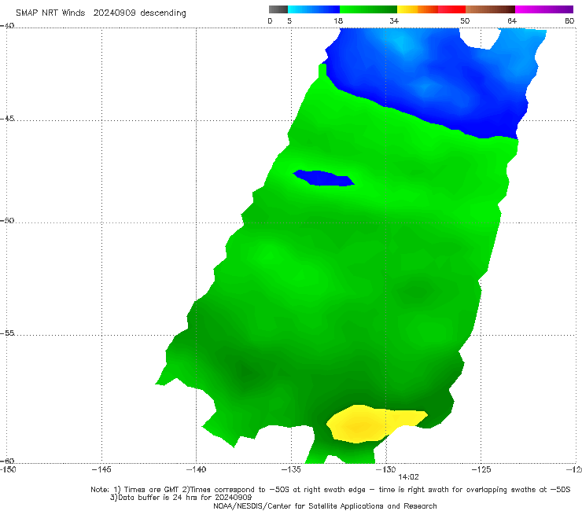The height and width of the screenshot is (511, 582).
Task: Click the red segment of the color bar
Action: [451, 9]
